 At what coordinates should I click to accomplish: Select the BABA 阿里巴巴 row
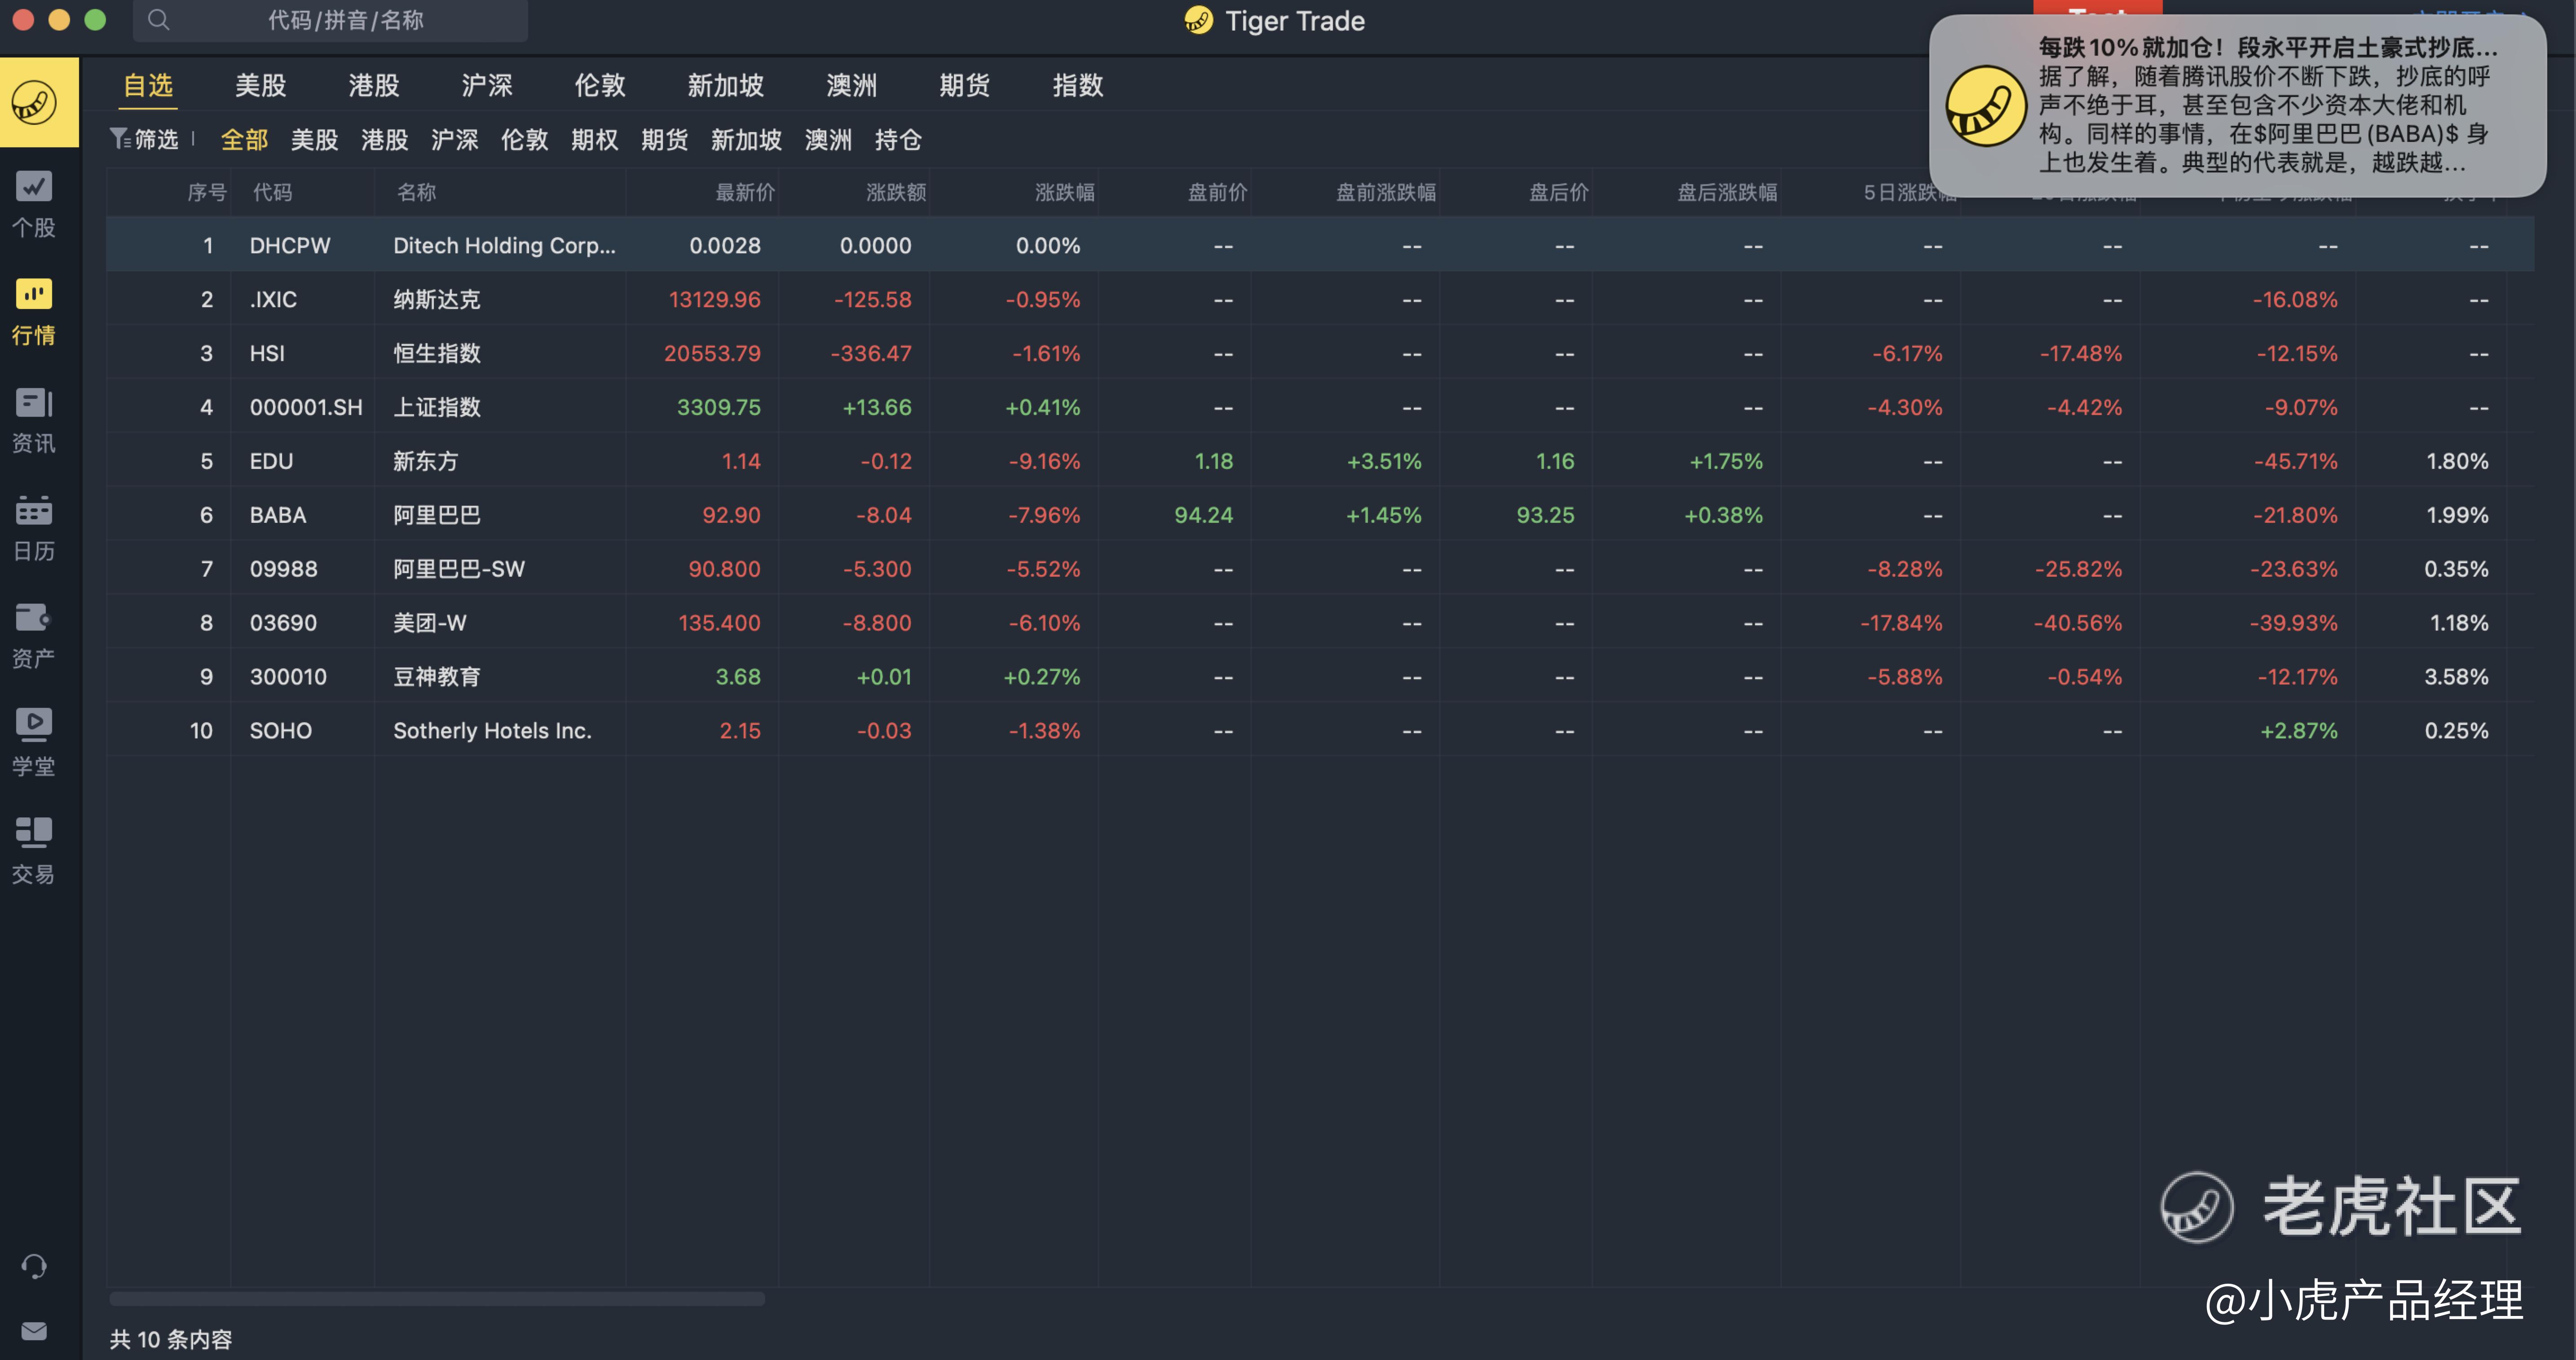click(436, 515)
